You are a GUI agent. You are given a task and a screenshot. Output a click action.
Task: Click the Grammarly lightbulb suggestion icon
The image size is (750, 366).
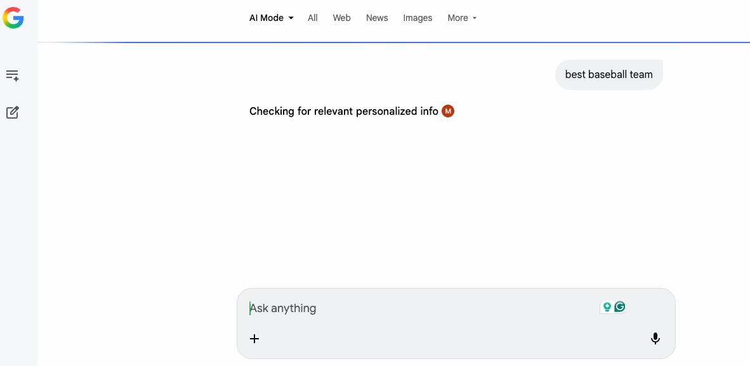pos(607,307)
